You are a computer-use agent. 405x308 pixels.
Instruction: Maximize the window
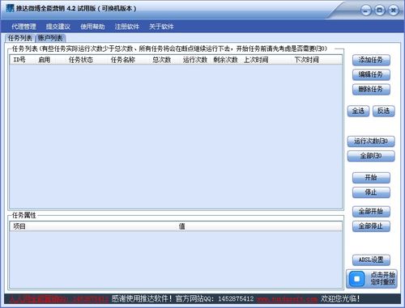point(380,11)
